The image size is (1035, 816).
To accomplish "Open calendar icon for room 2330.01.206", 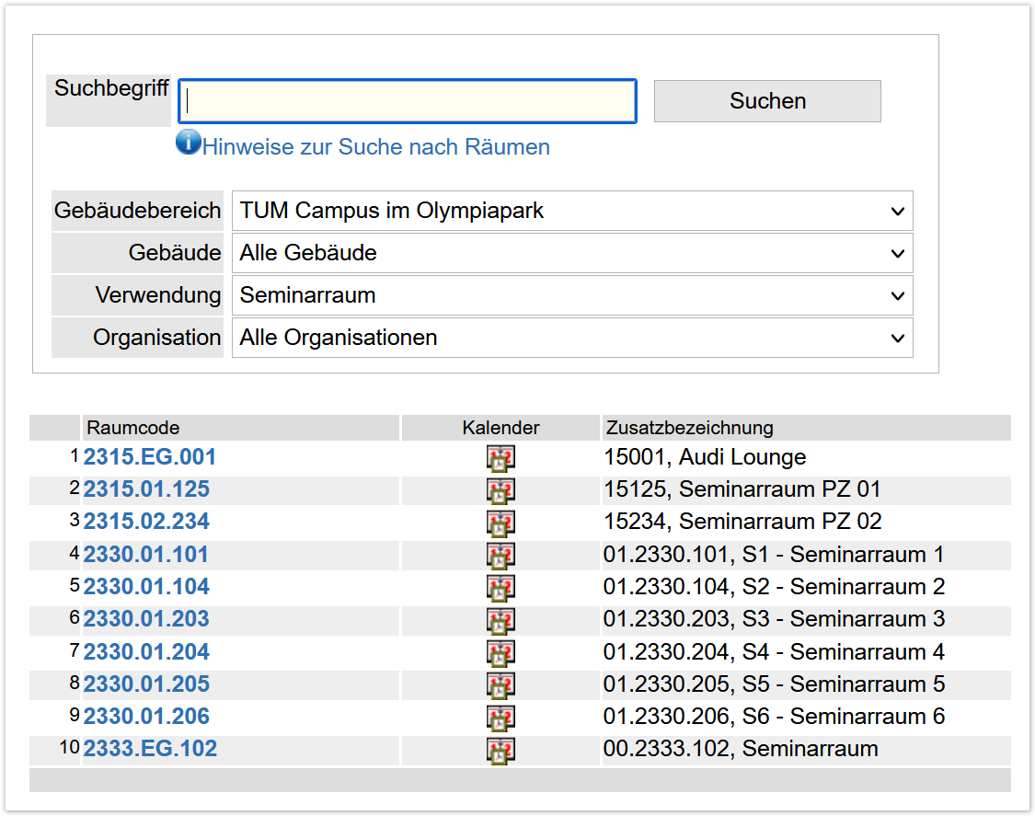I will (500, 718).
